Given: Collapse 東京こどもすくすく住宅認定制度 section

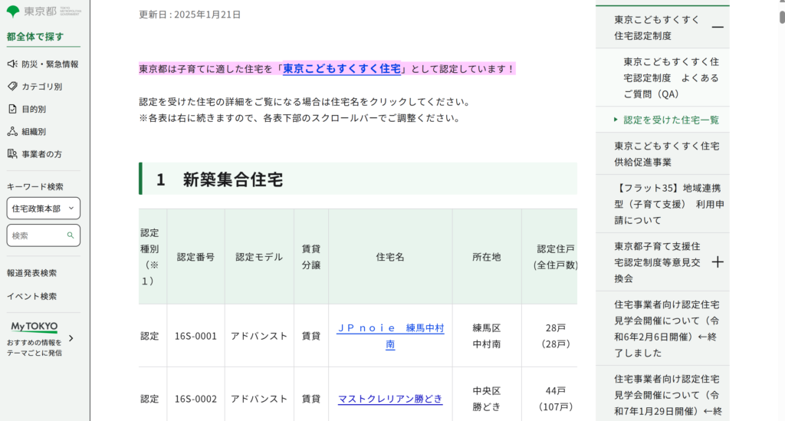Looking at the screenshot, I should (718, 28).
